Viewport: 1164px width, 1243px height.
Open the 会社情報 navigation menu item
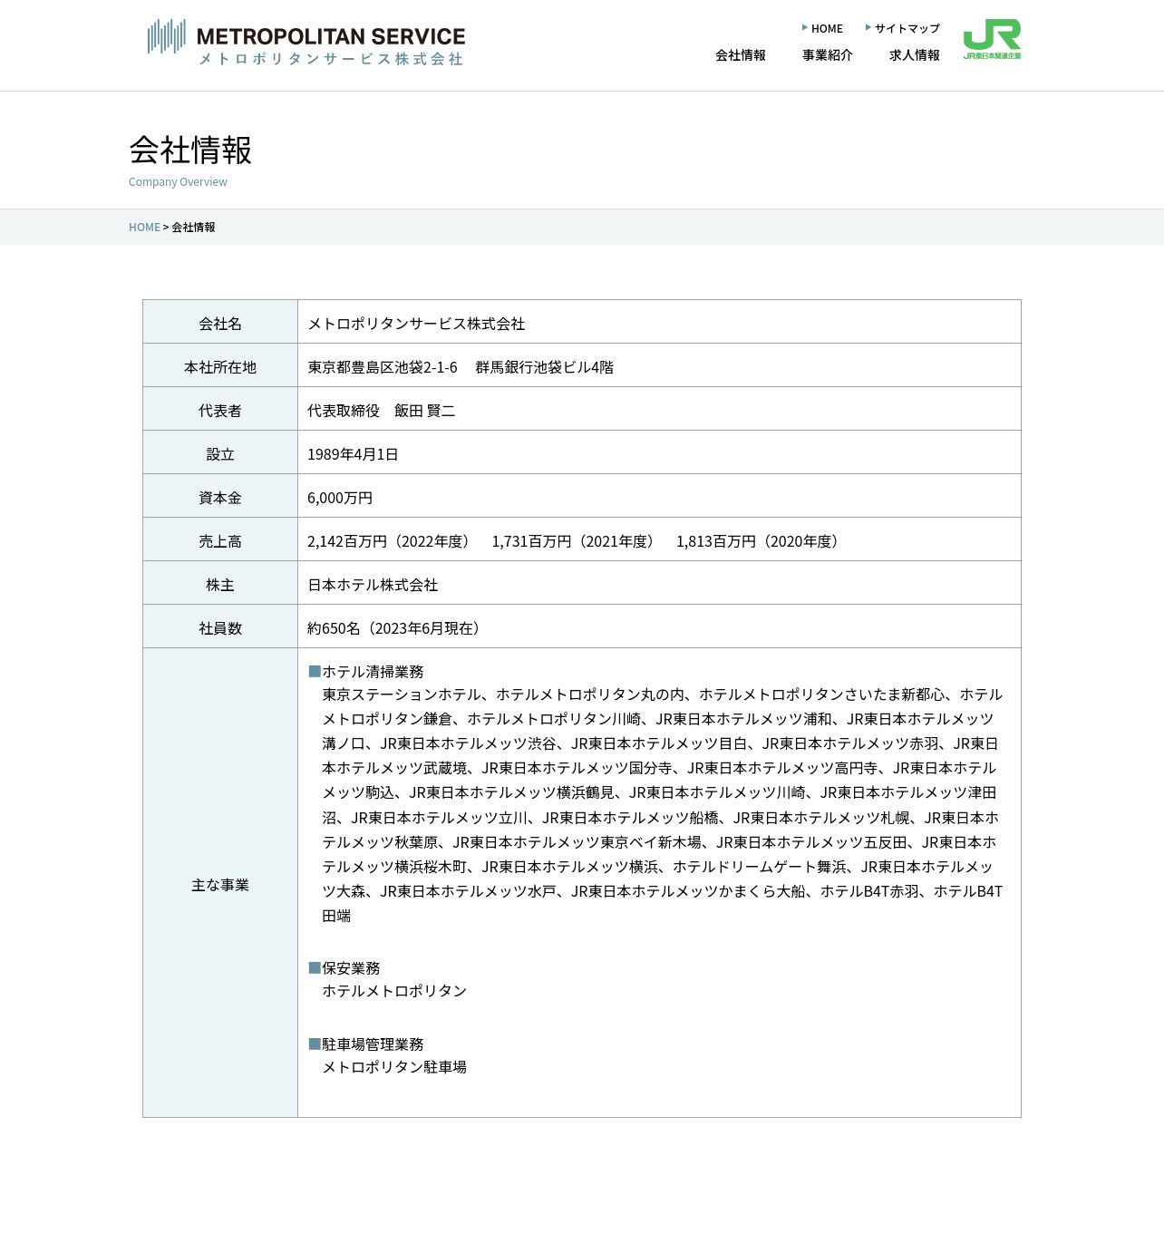pos(741,55)
